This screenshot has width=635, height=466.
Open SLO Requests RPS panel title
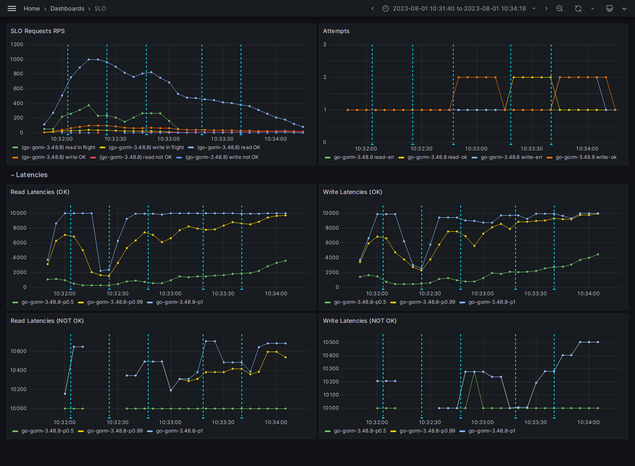38,31
